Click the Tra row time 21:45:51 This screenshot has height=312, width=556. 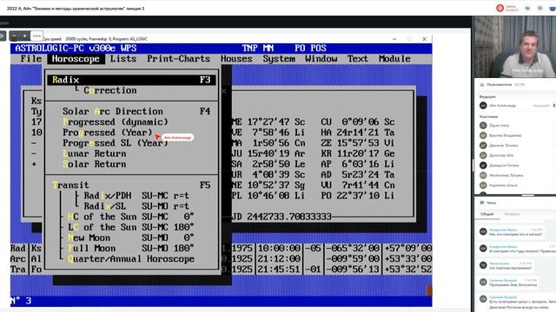[x=279, y=270]
